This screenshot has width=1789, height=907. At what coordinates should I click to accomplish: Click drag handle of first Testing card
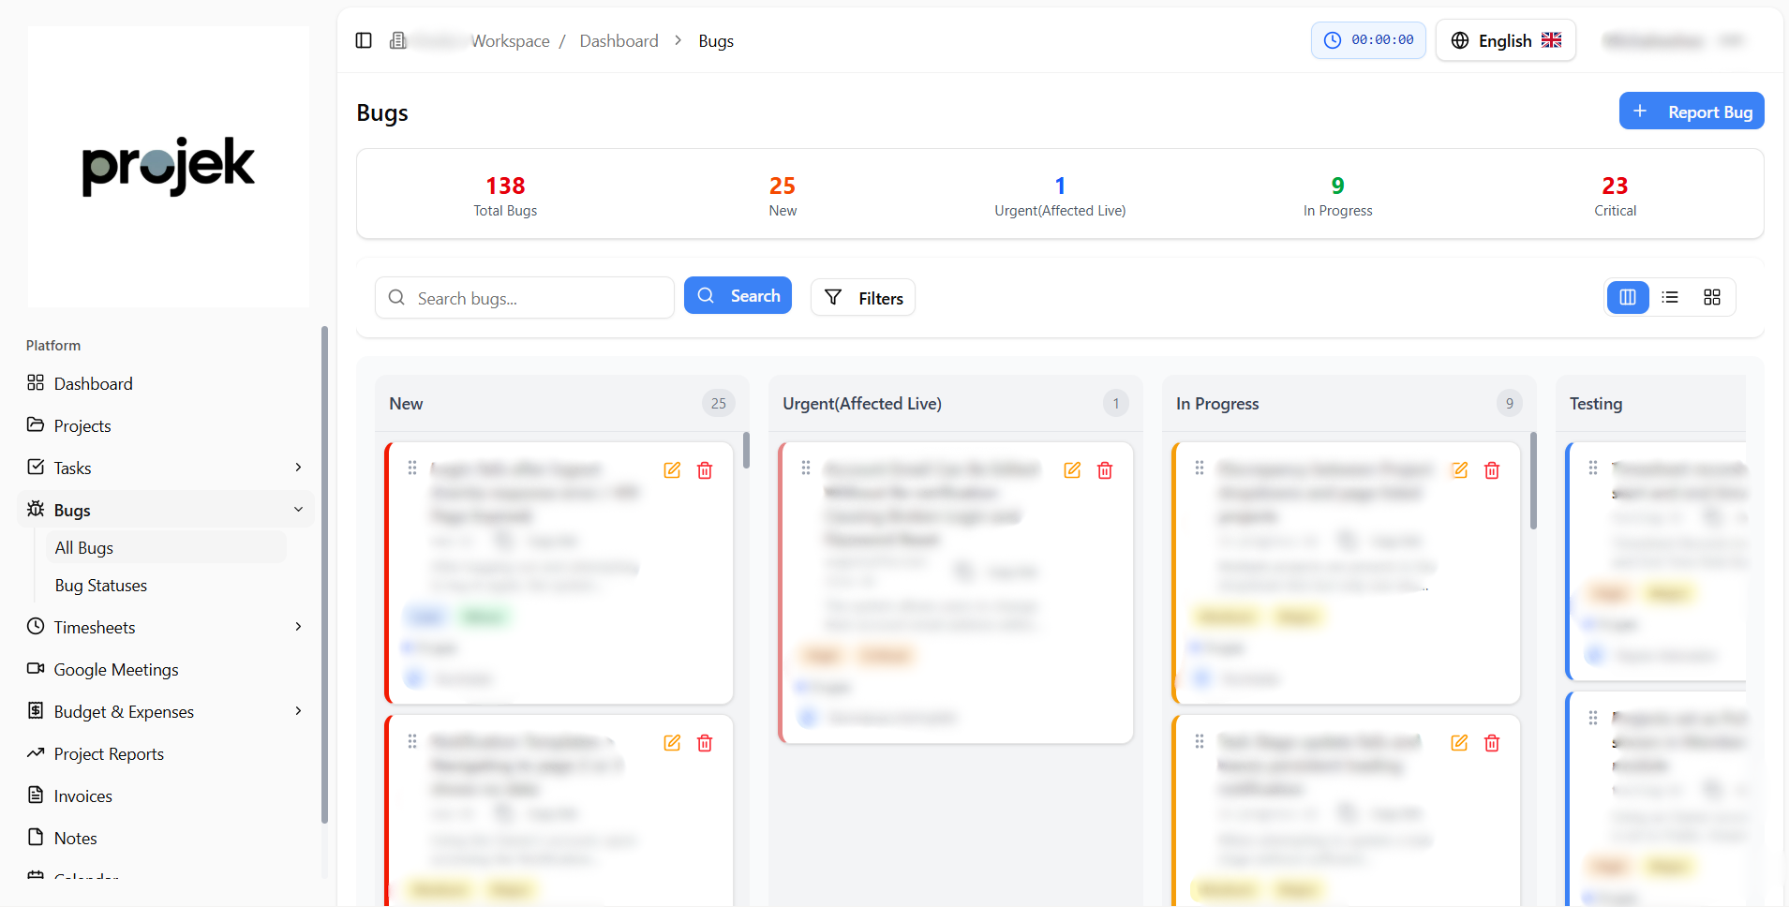1593,468
